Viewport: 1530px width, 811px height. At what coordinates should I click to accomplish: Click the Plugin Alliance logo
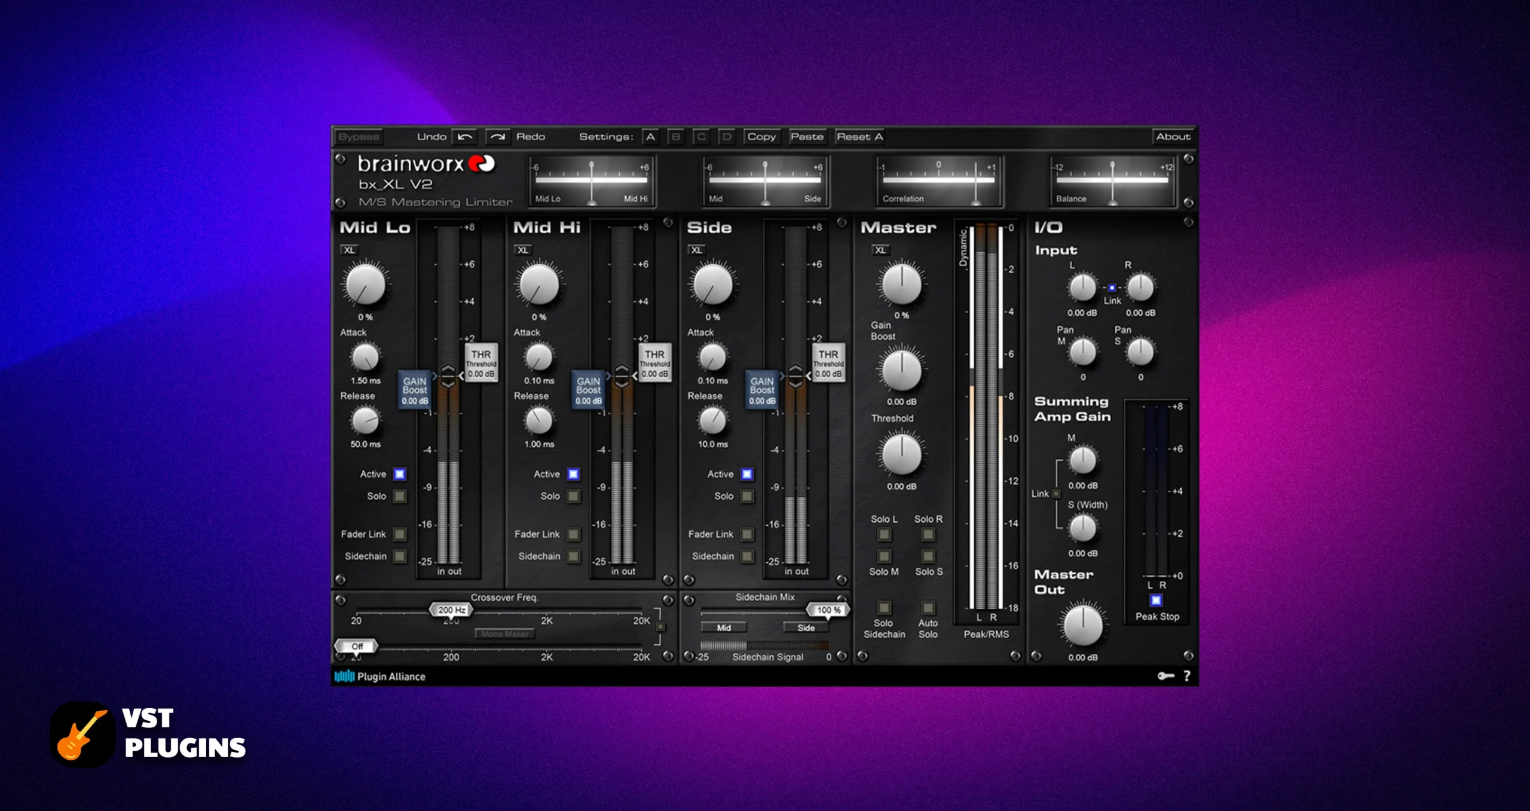tap(380, 677)
